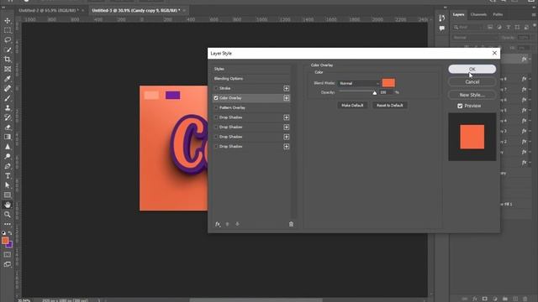Switch to the Layers tab
Screen dimensions: 538x302
458,14
